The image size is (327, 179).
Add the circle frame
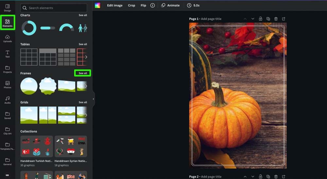click(29, 86)
